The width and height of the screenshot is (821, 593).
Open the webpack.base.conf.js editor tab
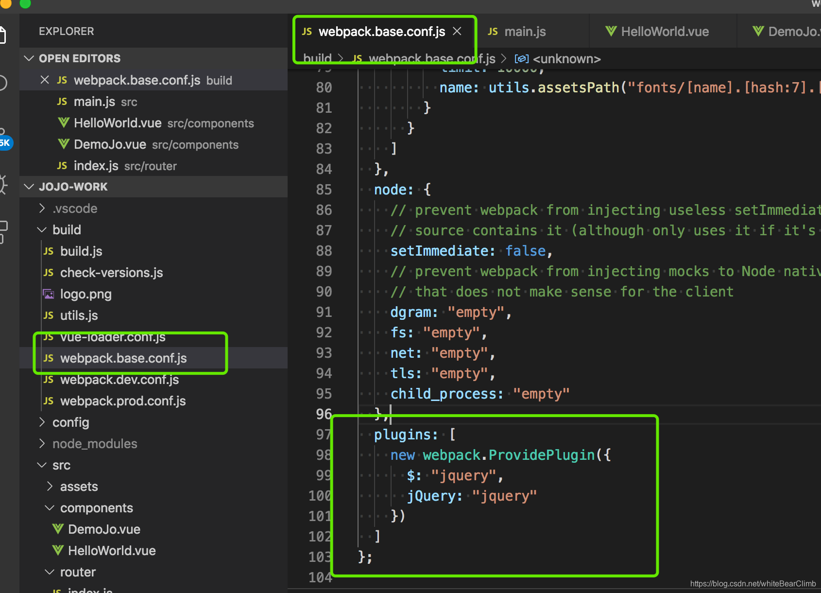click(381, 32)
